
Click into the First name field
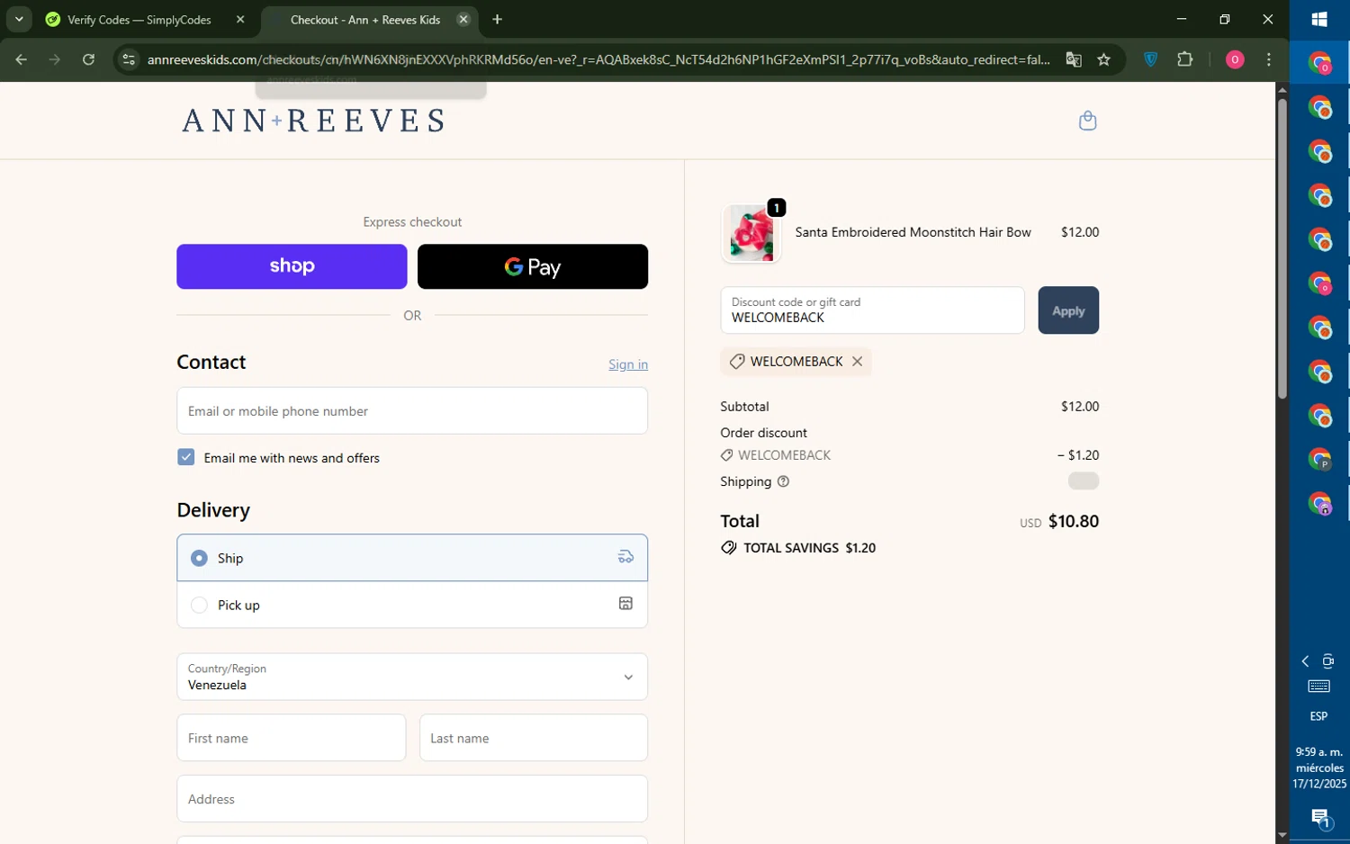(292, 738)
